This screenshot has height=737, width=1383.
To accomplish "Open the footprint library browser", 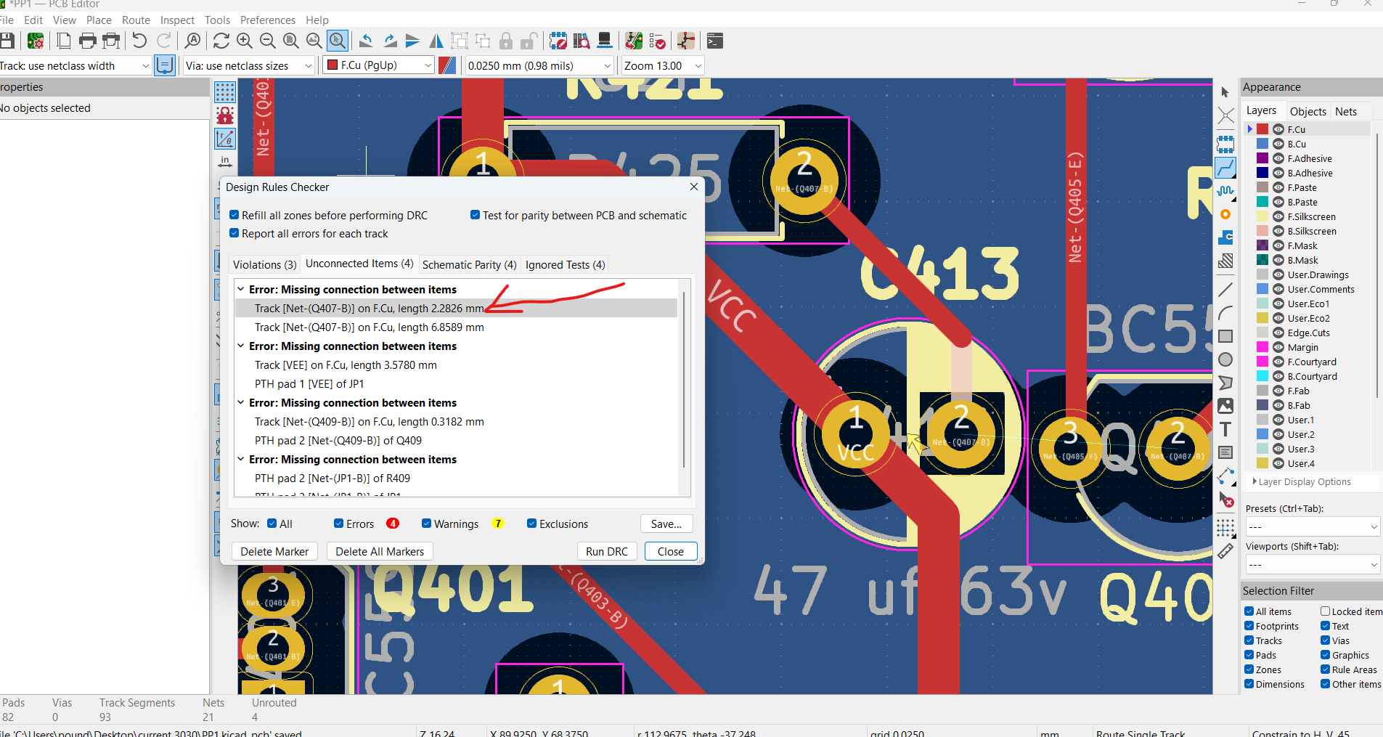I will (x=581, y=41).
